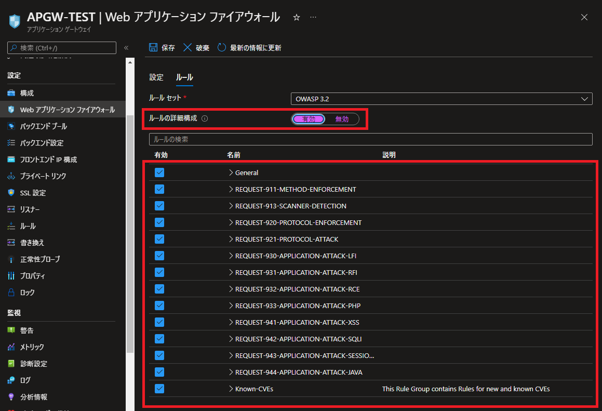Image resolution: width=602 pixels, height=411 pixels.
Task: Click the 診断設定 icon
Action: click(x=11, y=363)
